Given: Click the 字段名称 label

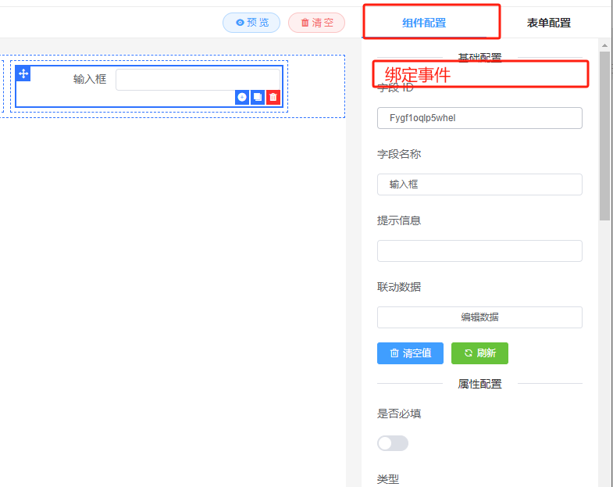Looking at the screenshot, I should (399, 154).
